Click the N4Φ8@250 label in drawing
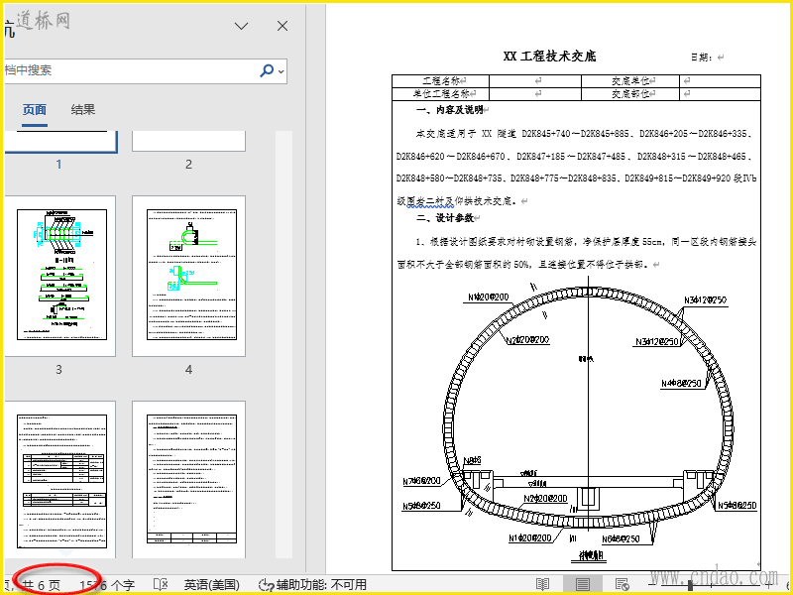Screen dimensions: 793x595 point(681,383)
